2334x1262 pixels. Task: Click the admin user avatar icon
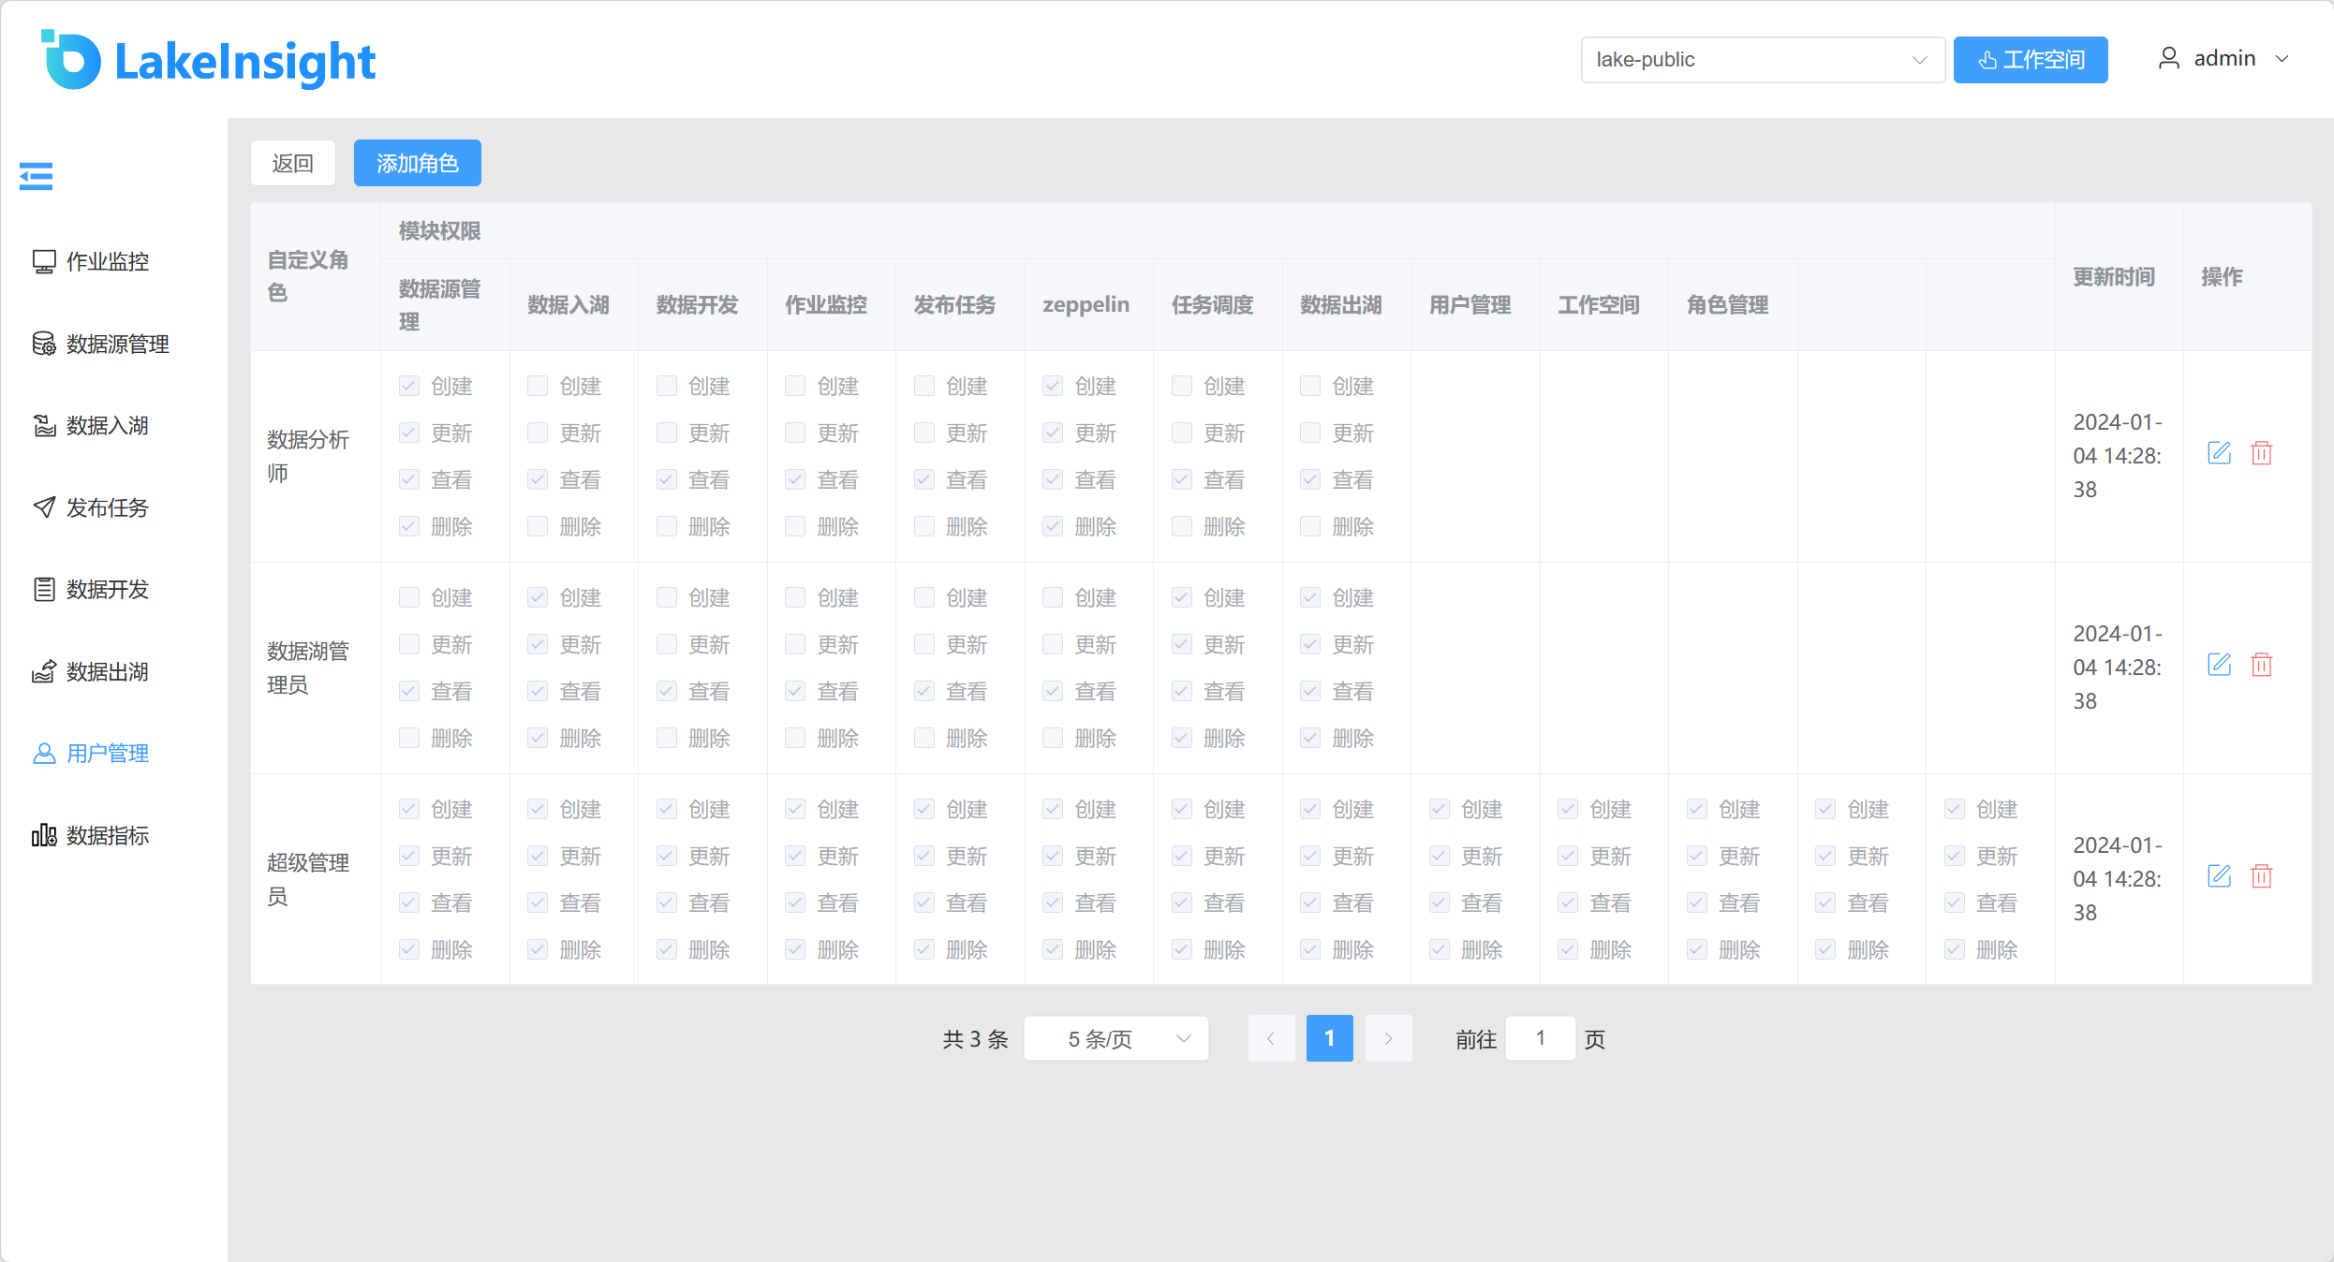pyautogui.click(x=2169, y=59)
